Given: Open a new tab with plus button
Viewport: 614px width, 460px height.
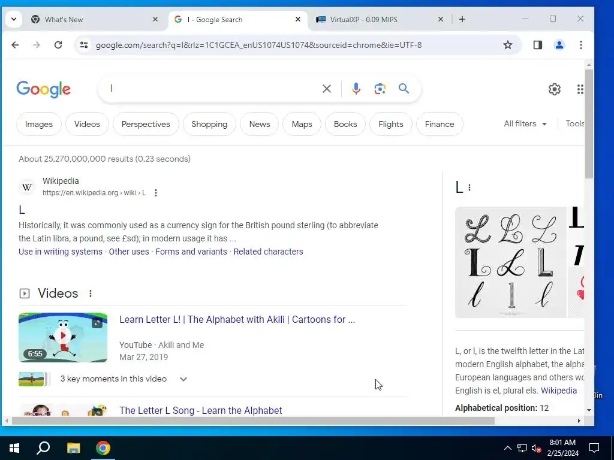Looking at the screenshot, I should click(x=462, y=19).
